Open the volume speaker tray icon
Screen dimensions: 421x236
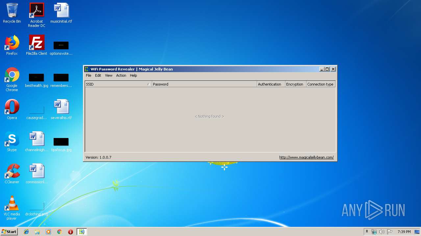tap(382, 232)
